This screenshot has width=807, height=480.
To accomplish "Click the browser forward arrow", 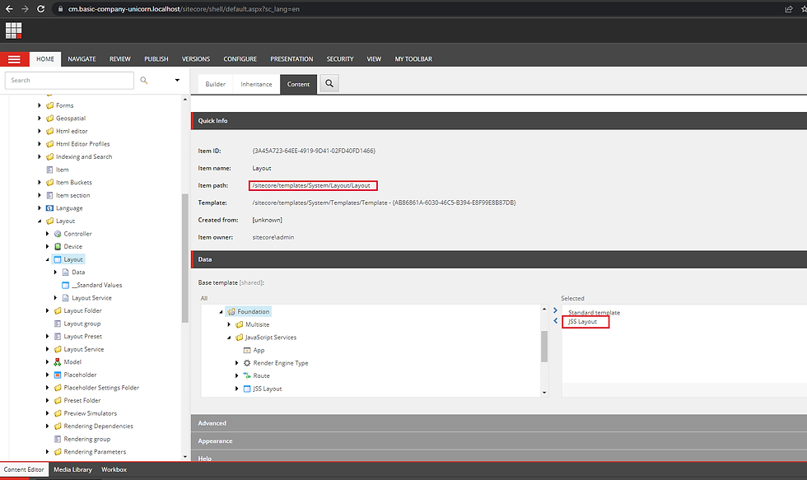I will point(25,9).
